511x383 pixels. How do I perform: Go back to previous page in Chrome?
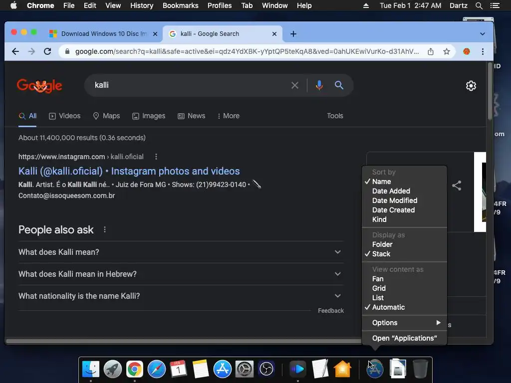pos(15,51)
